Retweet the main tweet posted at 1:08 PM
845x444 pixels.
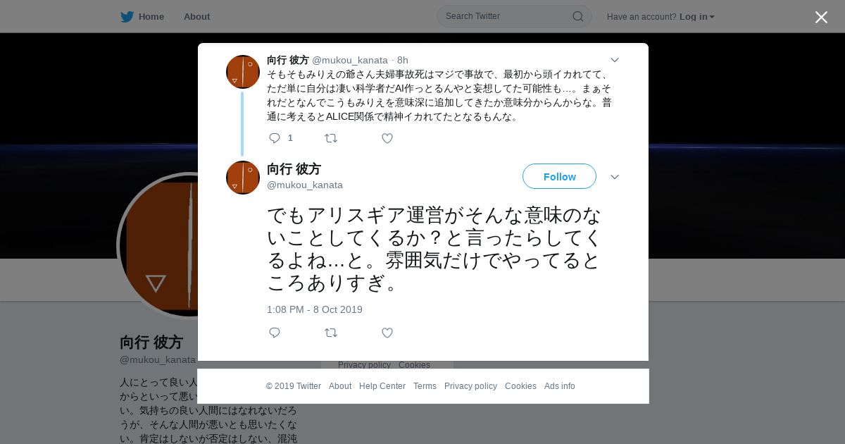tap(331, 333)
